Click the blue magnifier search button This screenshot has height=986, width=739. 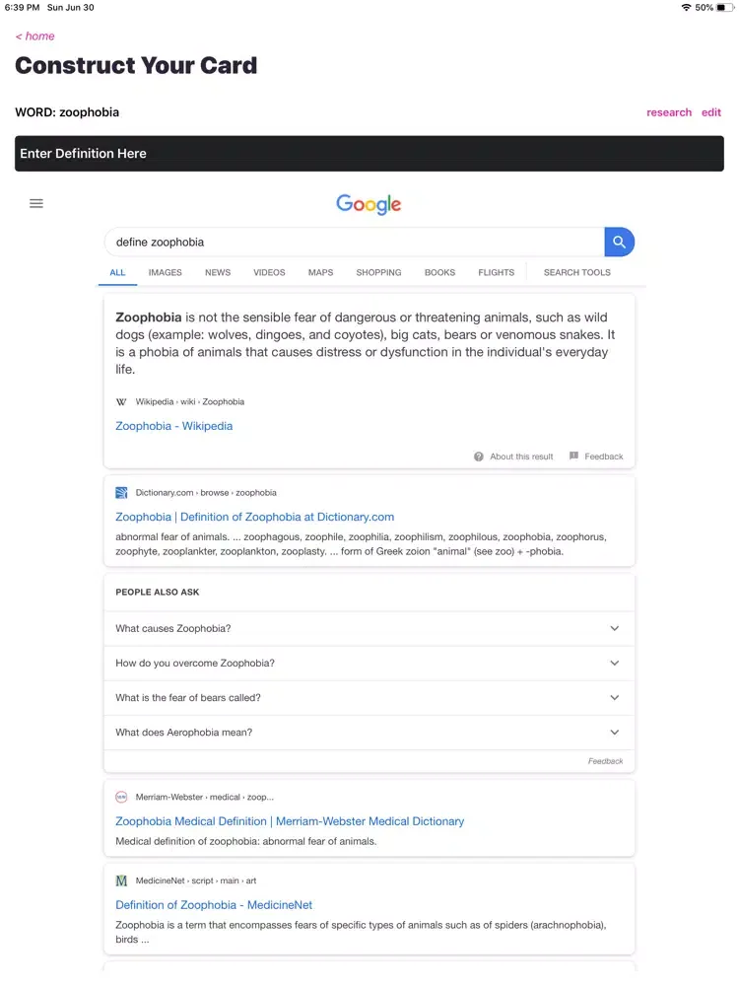tap(619, 243)
